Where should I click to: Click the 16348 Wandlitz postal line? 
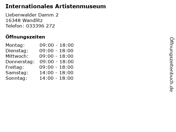coord(24,20)
